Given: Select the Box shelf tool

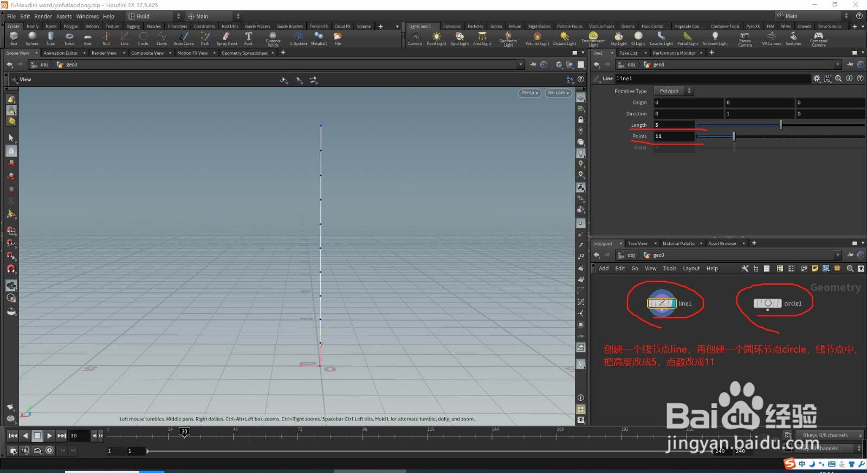Looking at the screenshot, I should click(x=14, y=38).
